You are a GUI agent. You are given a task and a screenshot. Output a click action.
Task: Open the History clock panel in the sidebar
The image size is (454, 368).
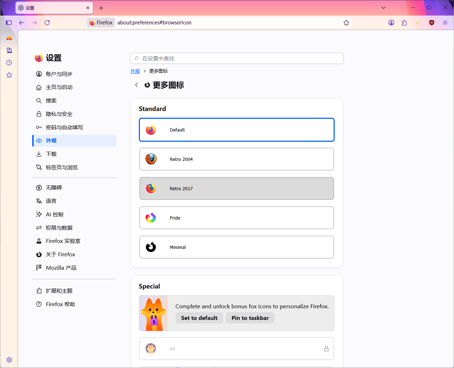coord(9,63)
